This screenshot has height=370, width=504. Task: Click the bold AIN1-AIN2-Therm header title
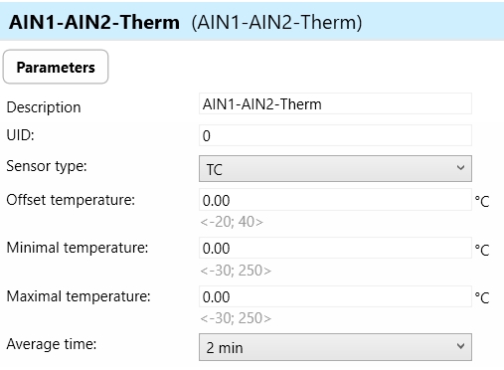pos(94,22)
